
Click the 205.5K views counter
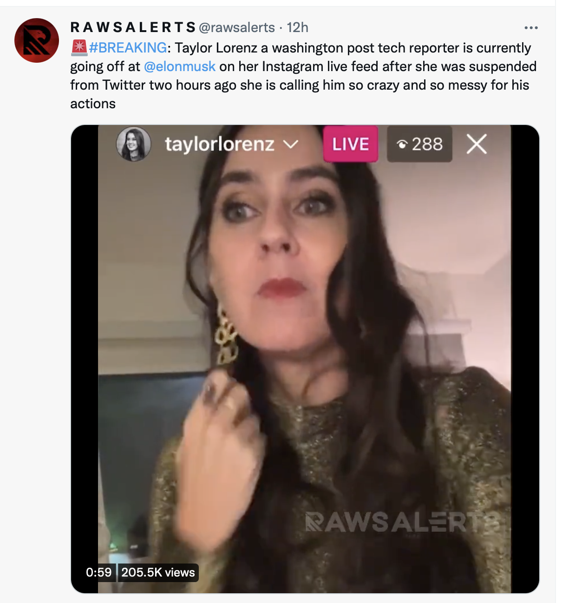[158, 572]
